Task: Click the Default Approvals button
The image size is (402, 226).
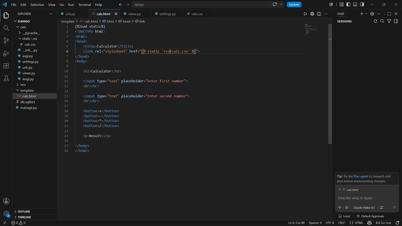Action: 370,216
